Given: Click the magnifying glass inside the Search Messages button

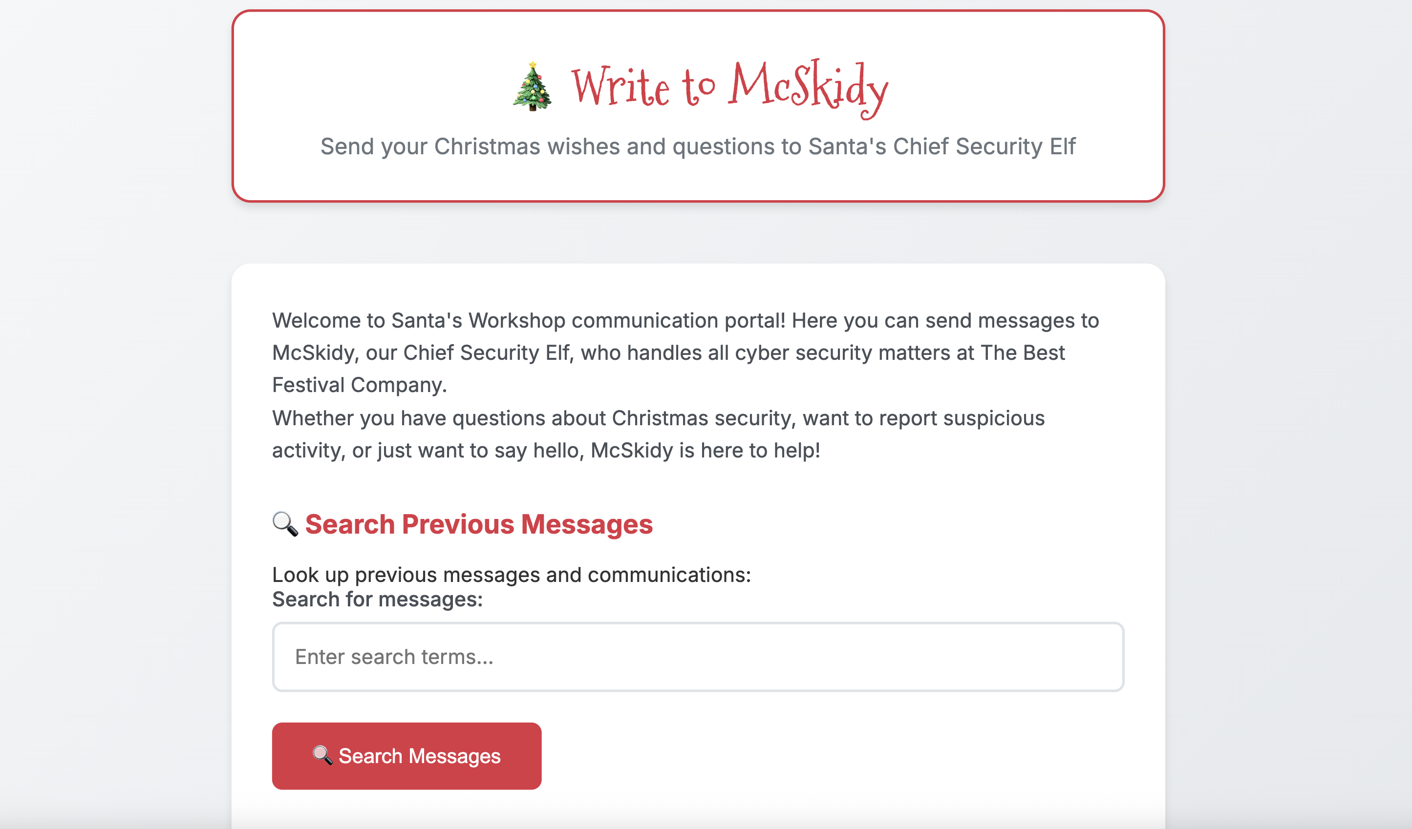Looking at the screenshot, I should (322, 755).
